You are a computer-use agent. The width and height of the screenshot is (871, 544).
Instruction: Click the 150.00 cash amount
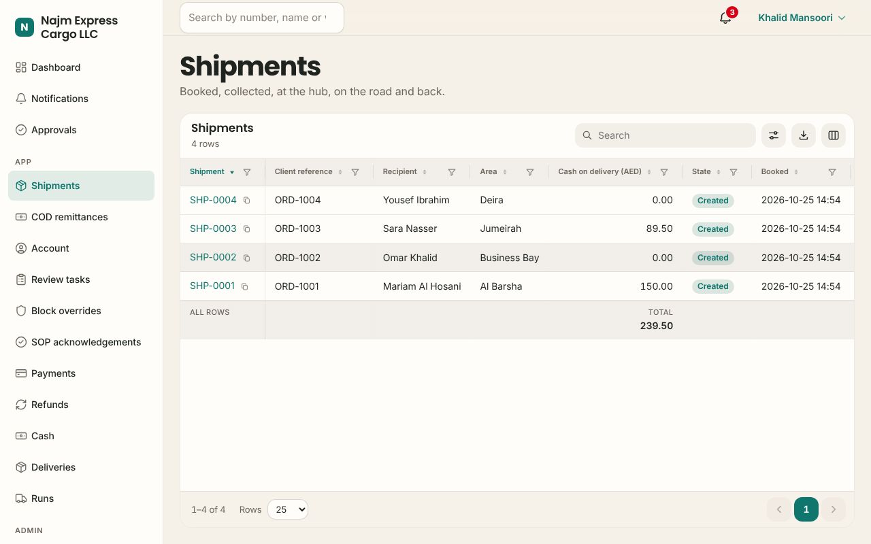pyautogui.click(x=657, y=286)
